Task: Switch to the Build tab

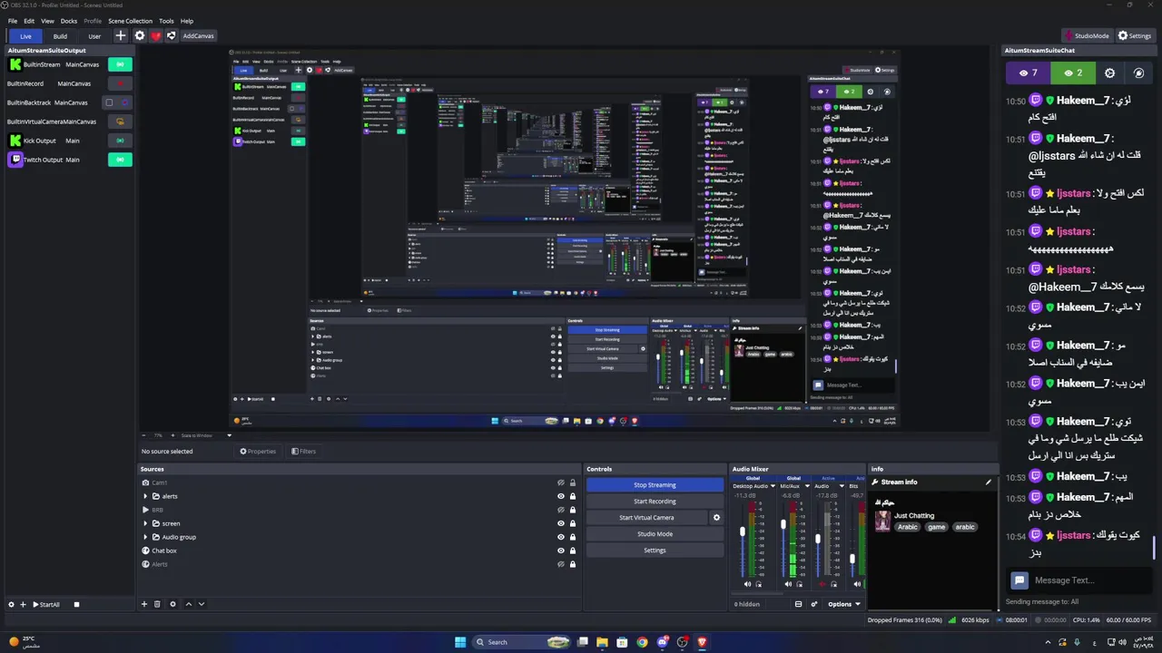Action: pyautogui.click(x=60, y=36)
